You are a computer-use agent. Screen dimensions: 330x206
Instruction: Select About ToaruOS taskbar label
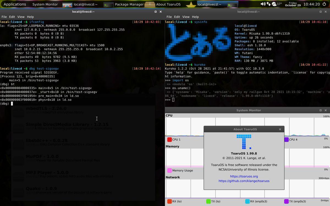pyautogui.click(x=168, y=4)
